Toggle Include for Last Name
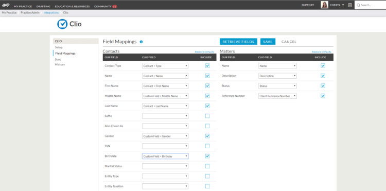 coord(207,106)
